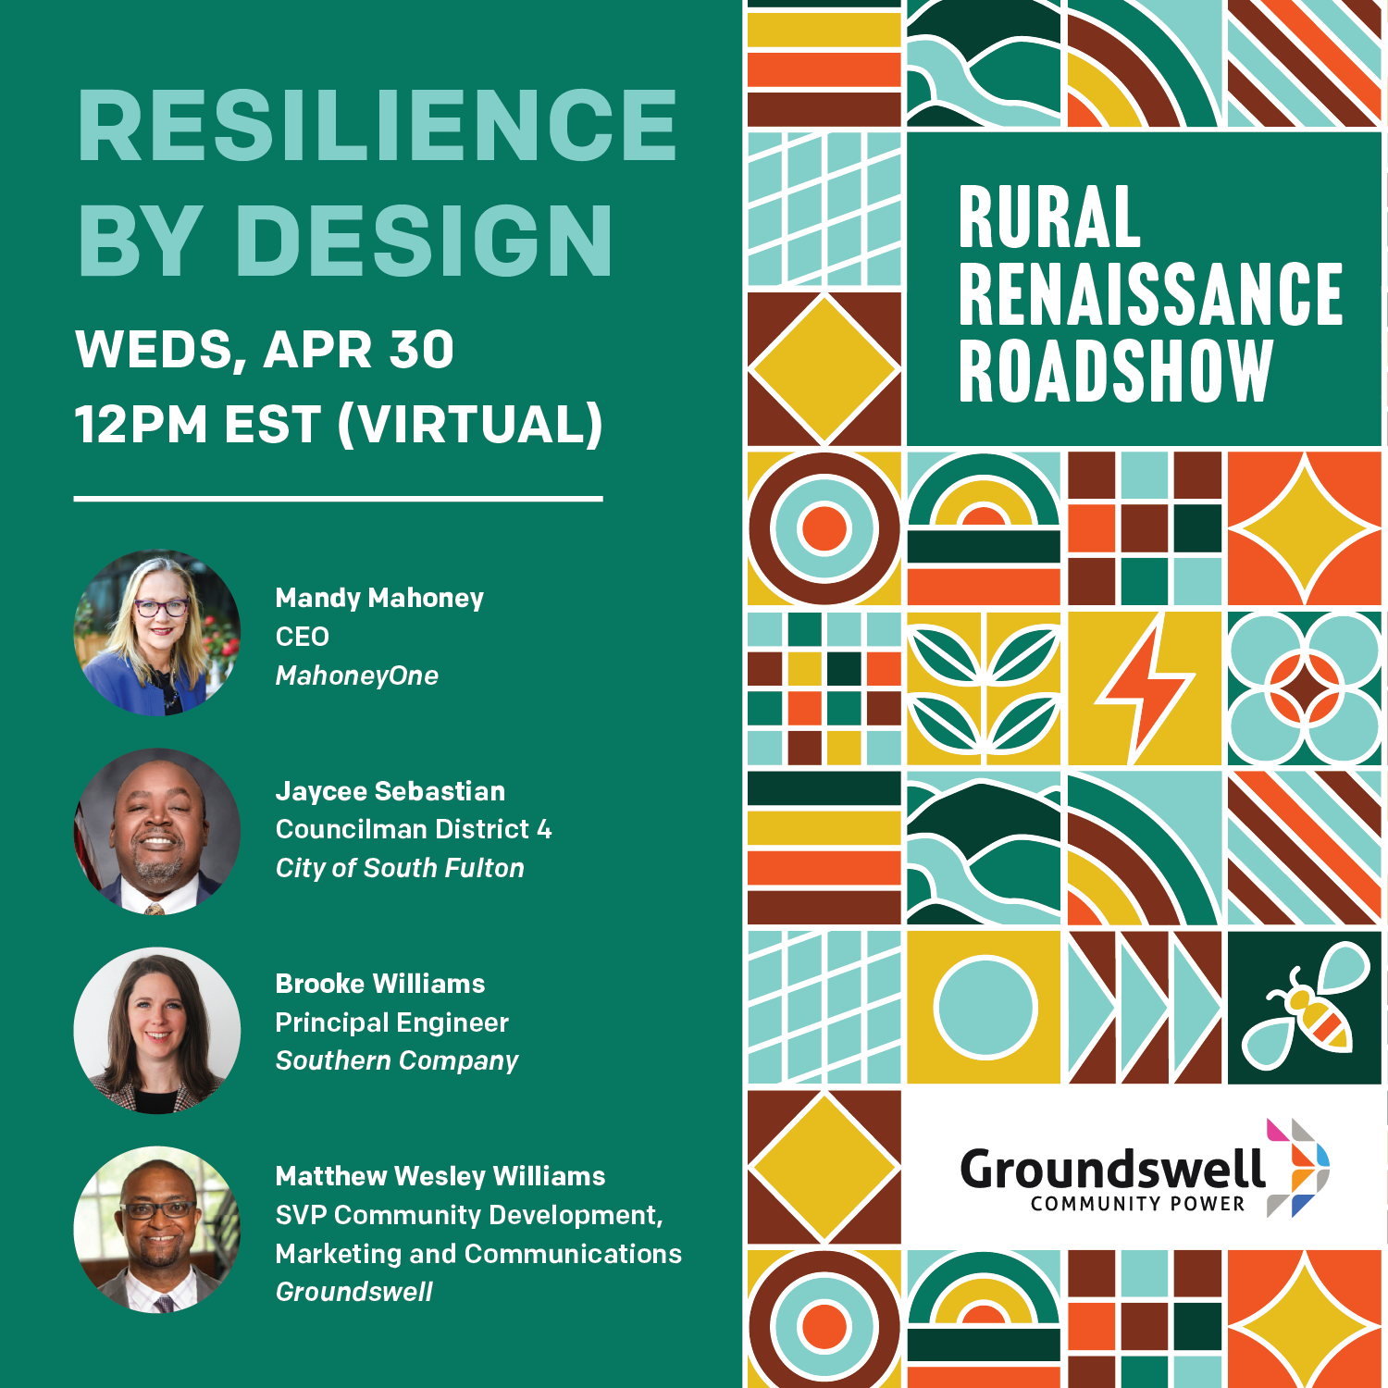
Task: Click the lightning bolt tile
Action: point(1145,688)
